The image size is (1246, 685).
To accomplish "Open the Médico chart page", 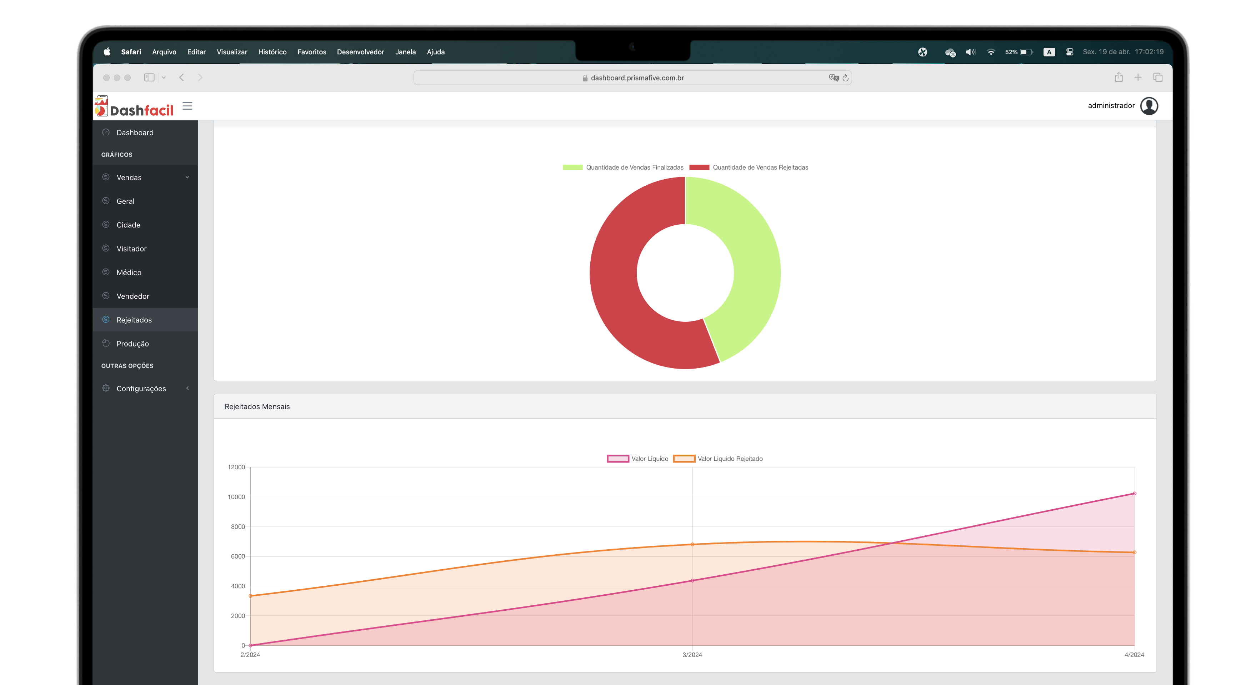I will 129,272.
